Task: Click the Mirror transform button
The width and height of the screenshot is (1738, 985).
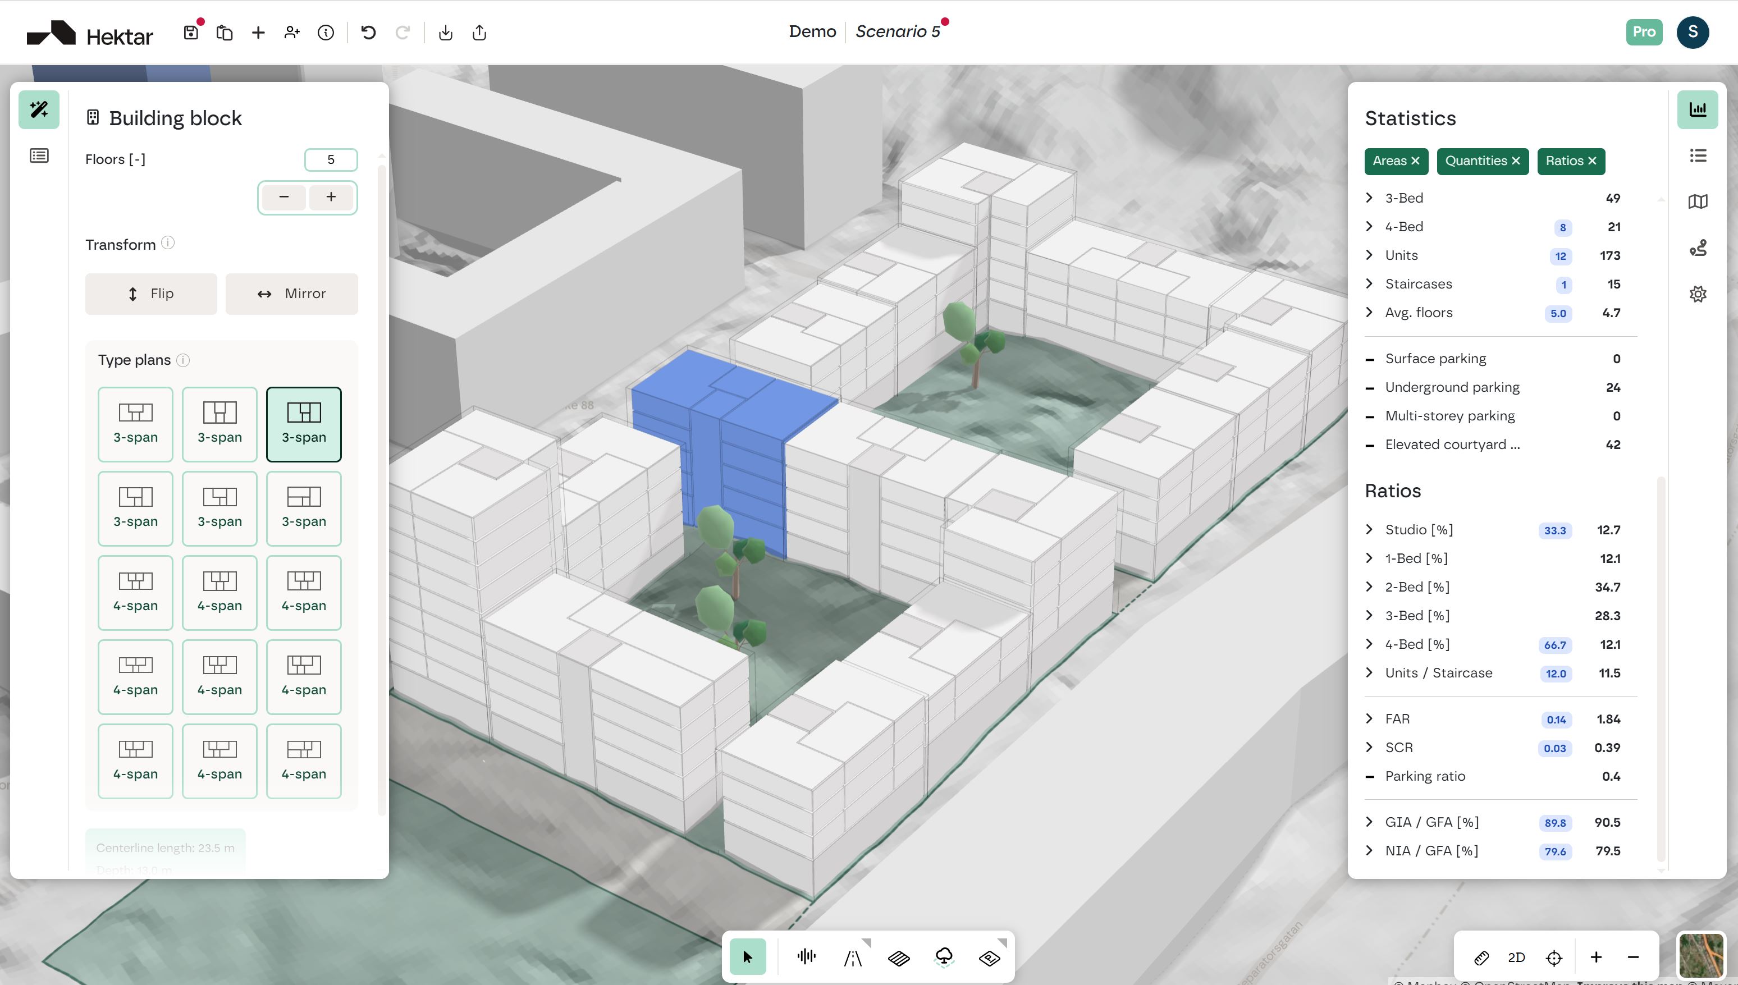Action: [291, 294]
